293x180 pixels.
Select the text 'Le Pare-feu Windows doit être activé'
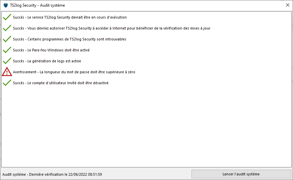59,50
